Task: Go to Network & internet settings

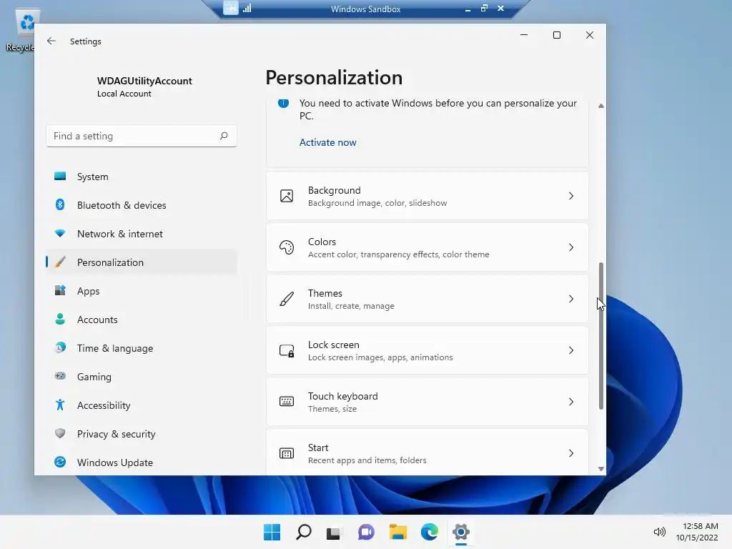Action: 142,234
